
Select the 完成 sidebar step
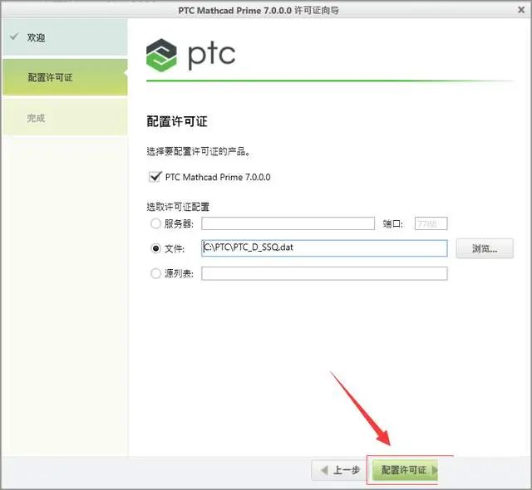point(65,118)
